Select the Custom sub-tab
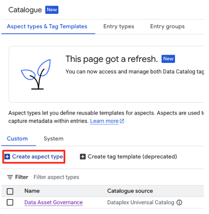This screenshot has width=209, height=214. click(17, 139)
